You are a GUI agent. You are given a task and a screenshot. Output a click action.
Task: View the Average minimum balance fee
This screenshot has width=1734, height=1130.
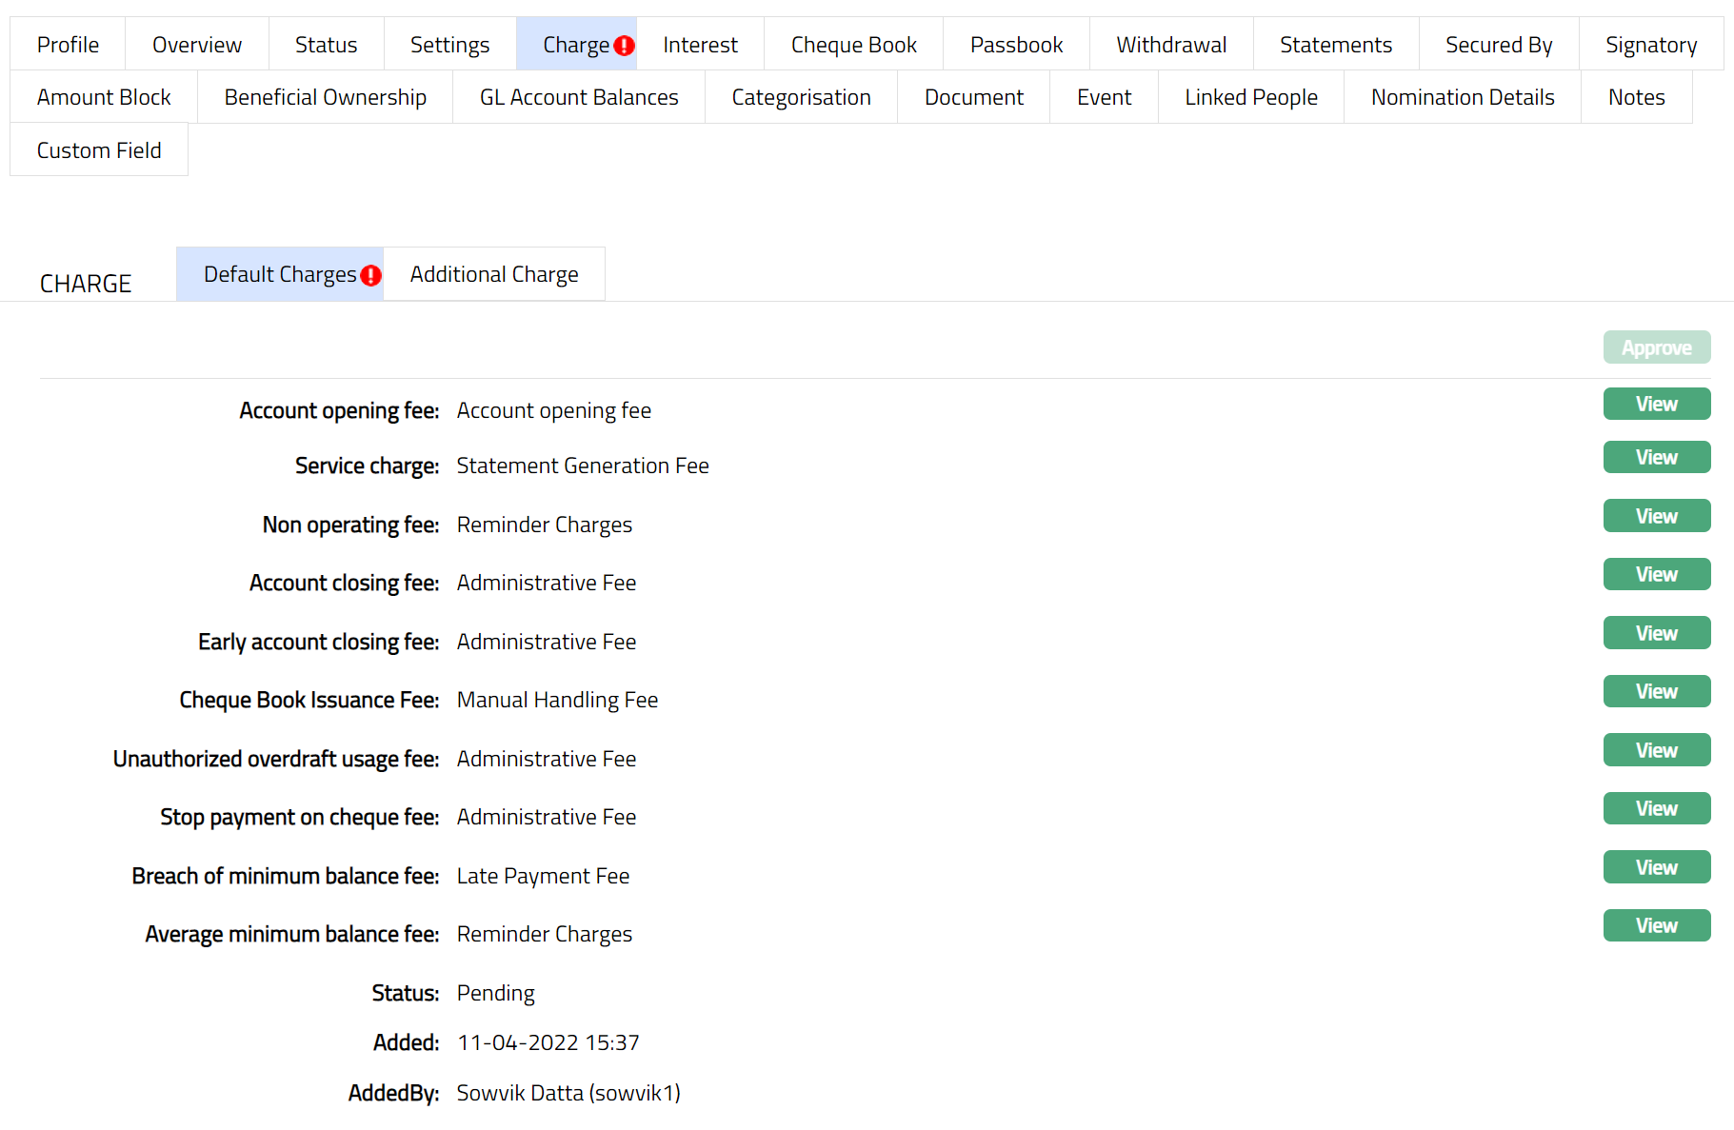(1656, 925)
